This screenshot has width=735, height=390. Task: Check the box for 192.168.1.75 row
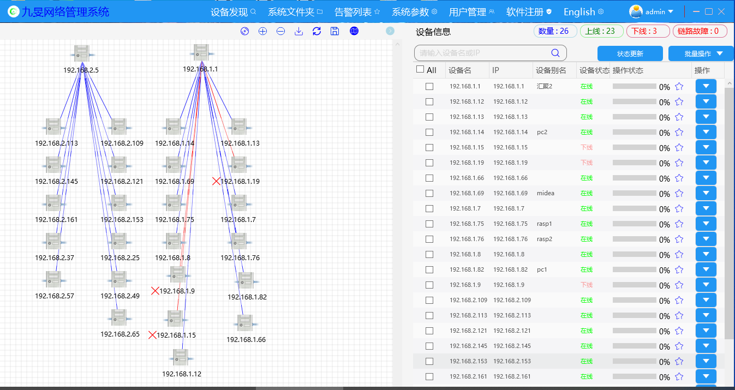tap(429, 224)
